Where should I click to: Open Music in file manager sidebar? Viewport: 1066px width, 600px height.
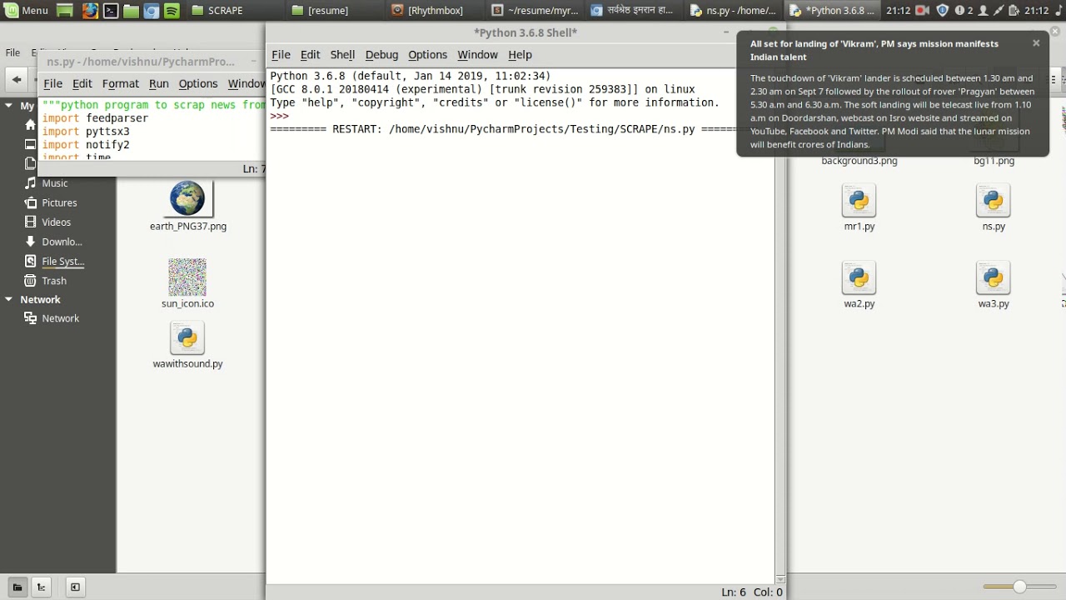55,183
